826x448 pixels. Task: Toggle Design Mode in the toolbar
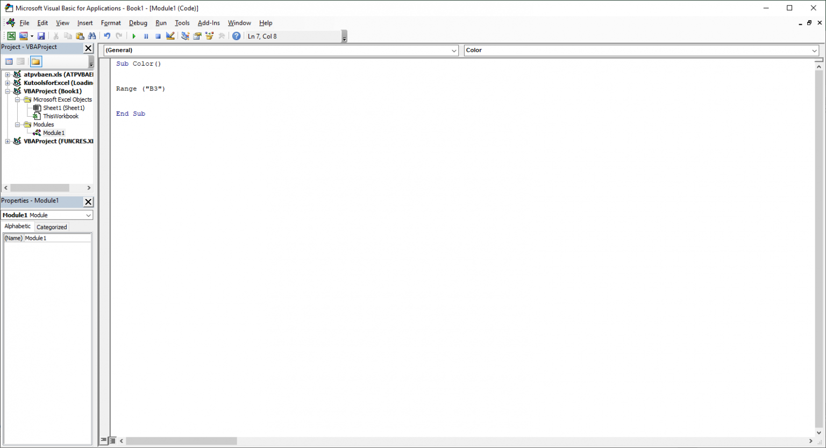coord(170,35)
